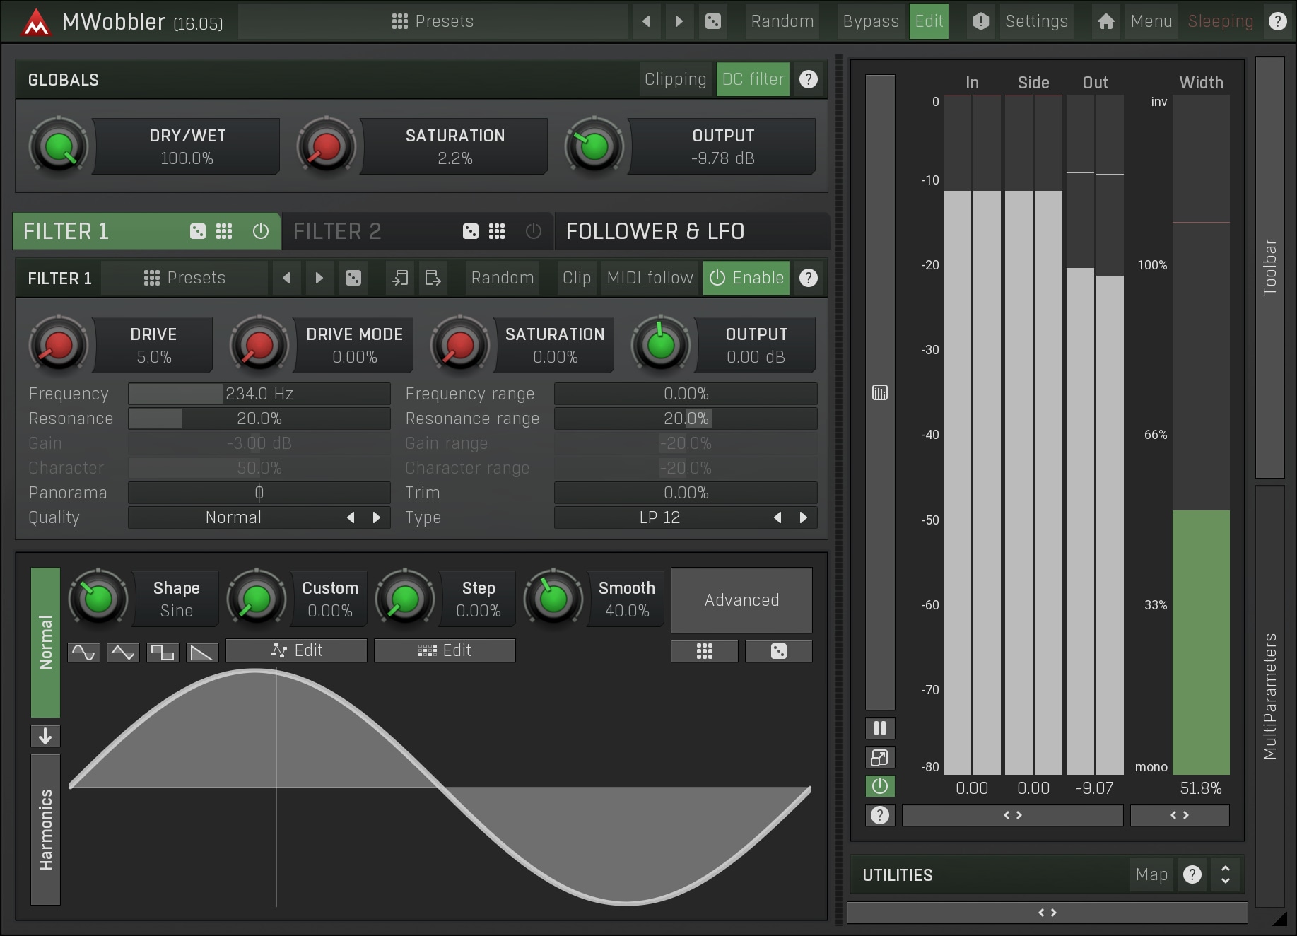Click the meter settings icon on the vertical bar
The height and width of the screenshot is (936, 1297).
pyautogui.click(x=880, y=392)
